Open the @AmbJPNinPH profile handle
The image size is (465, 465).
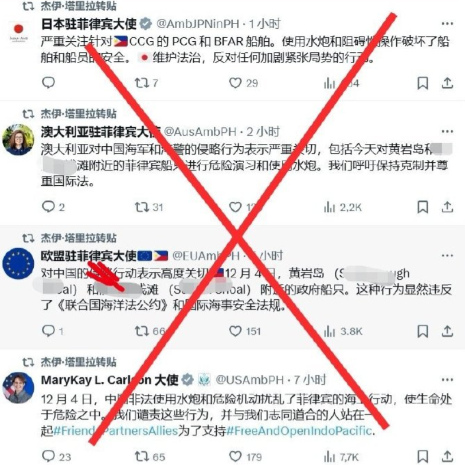197,24
